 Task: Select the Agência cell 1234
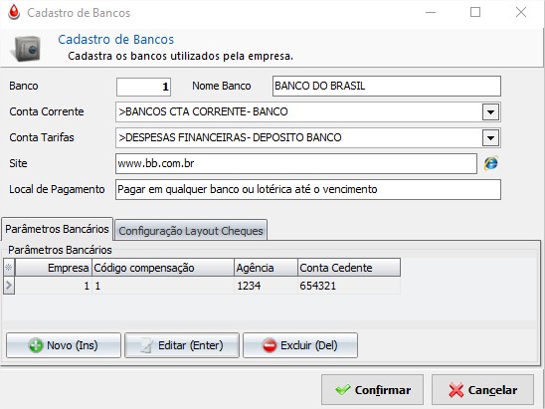point(266,286)
